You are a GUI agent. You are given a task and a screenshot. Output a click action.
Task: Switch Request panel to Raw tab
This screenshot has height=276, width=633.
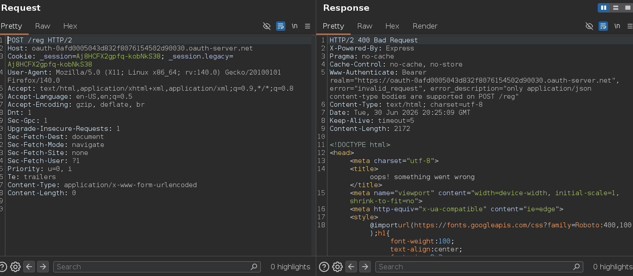click(x=42, y=26)
